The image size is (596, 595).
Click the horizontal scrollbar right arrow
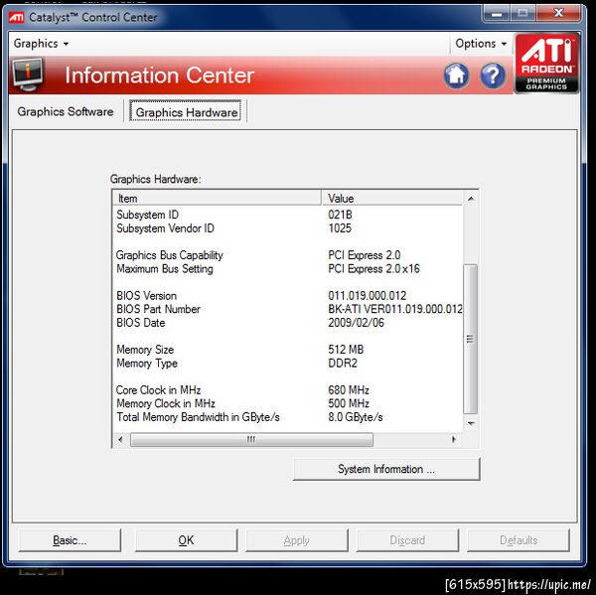coord(454,439)
